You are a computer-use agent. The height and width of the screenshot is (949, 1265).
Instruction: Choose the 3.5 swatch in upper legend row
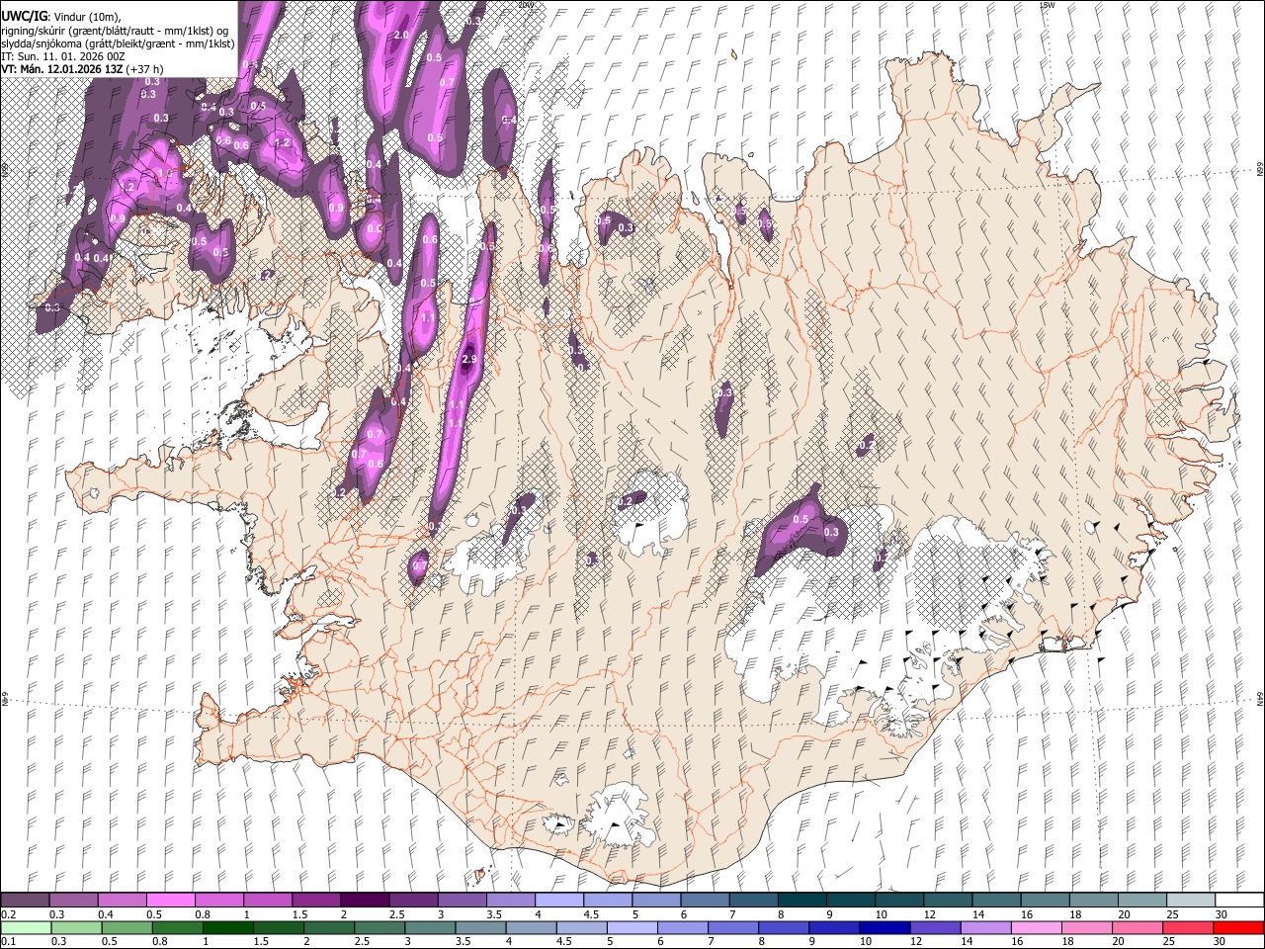pos(509,900)
